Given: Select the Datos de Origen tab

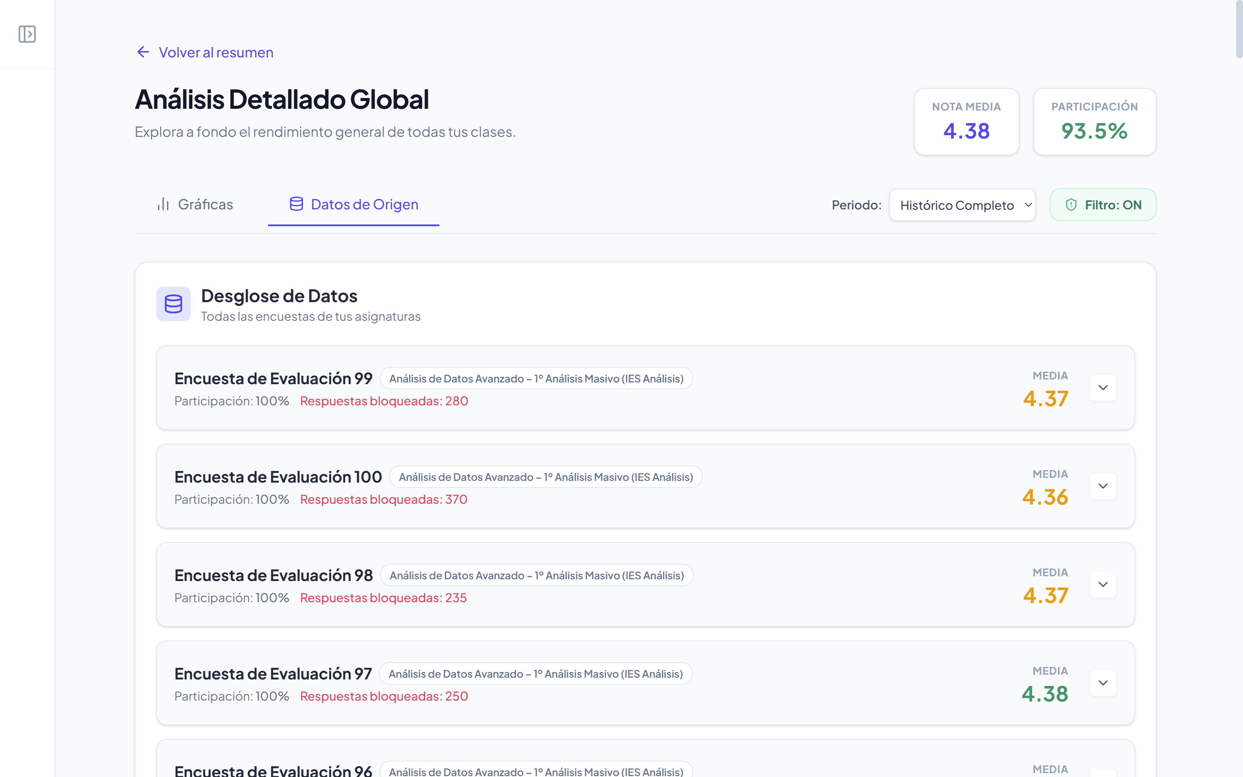Looking at the screenshot, I should click(x=354, y=204).
